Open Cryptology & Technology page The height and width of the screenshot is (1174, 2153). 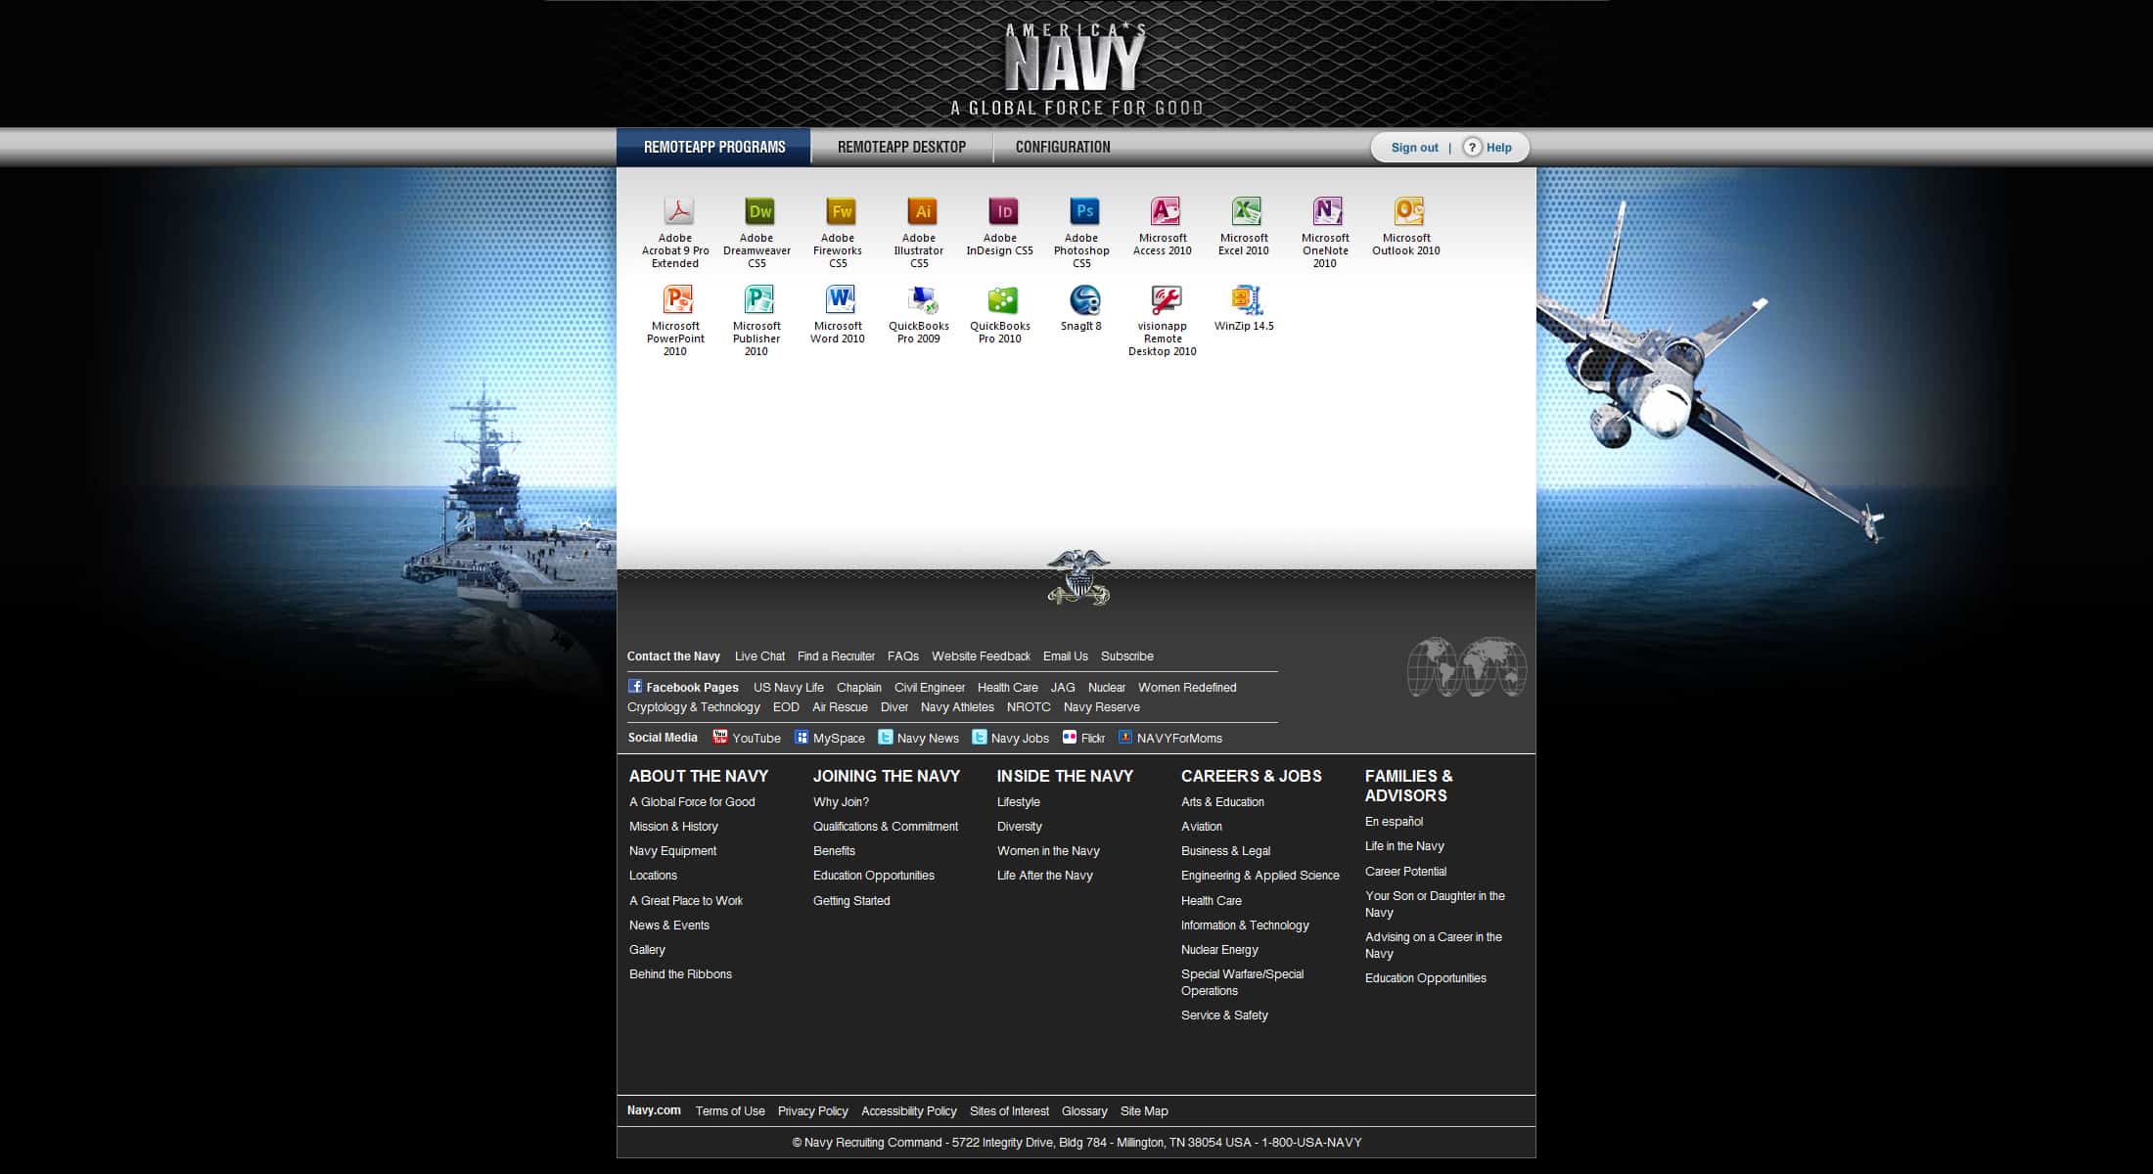pyautogui.click(x=693, y=707)
